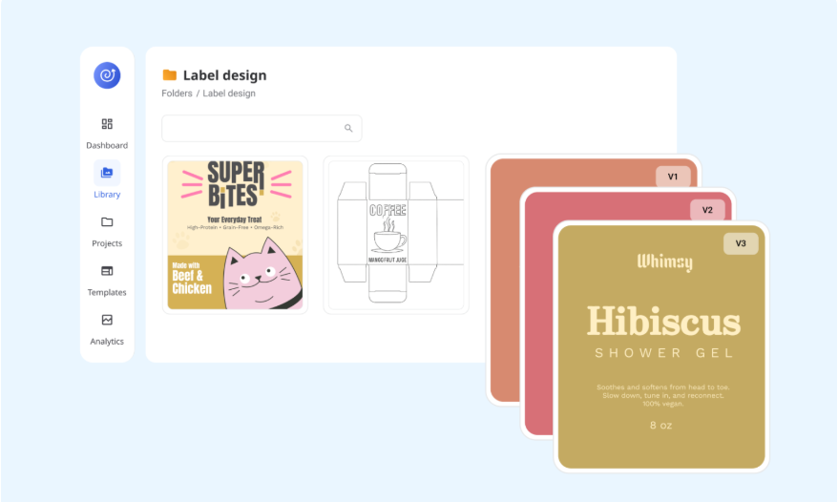The width and height of the screenshot is (838, 502).
Task: Switch to Templates menu label
Action: point(107,292)
